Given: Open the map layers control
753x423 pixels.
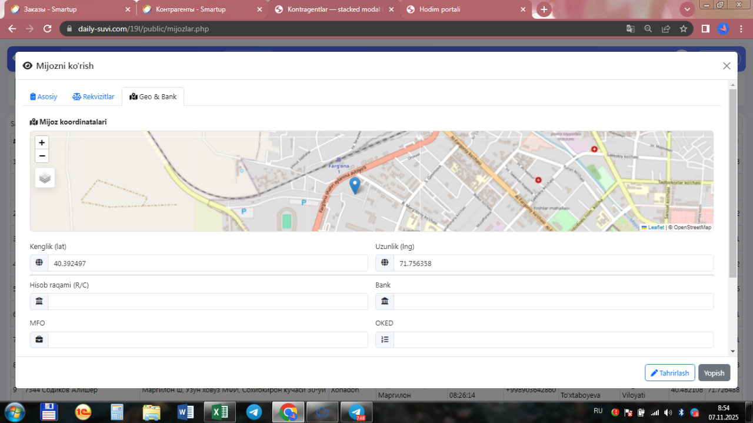Looking at the screenshot, I should pos(45,178).
